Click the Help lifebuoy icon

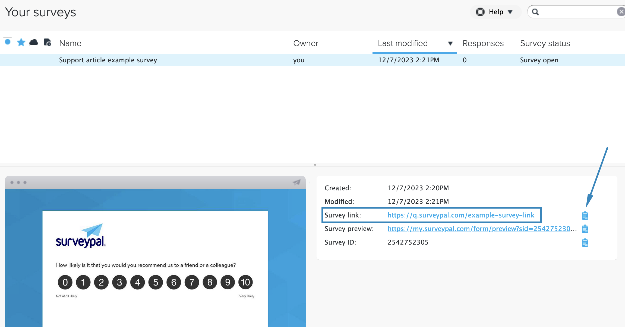click(x=480, y=12)
